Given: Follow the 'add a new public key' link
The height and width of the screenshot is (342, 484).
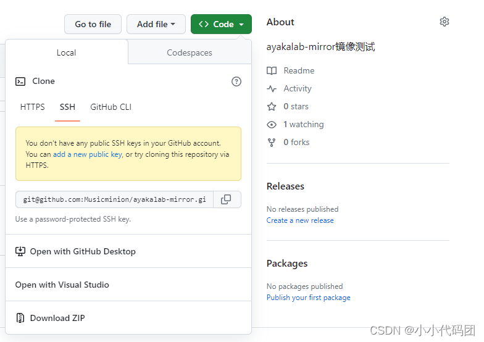Looking at the screenshot, I should tap(88, 154).
